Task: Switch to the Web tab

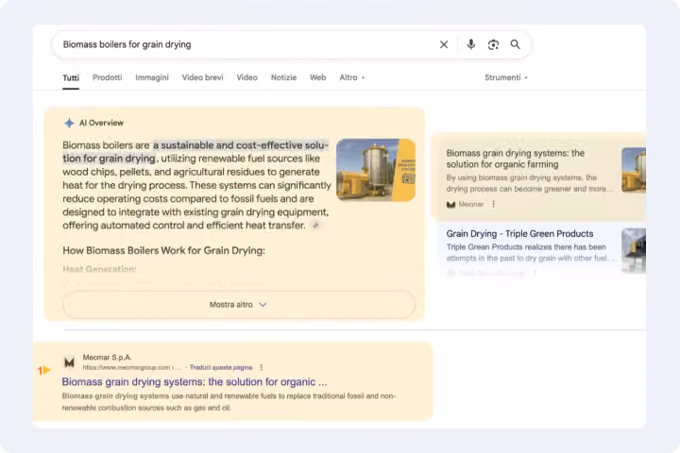Action: point(318,77)
